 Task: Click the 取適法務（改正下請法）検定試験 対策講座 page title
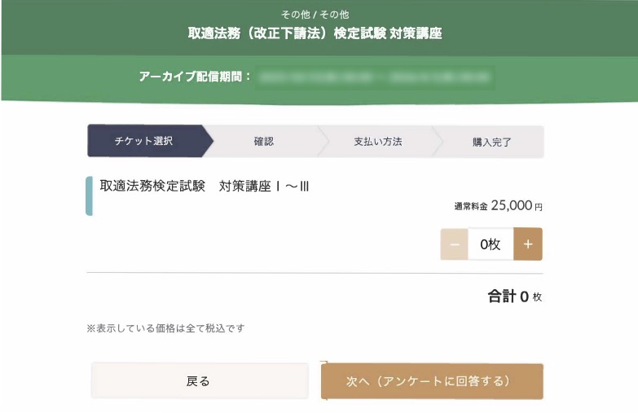coord(315,34)
